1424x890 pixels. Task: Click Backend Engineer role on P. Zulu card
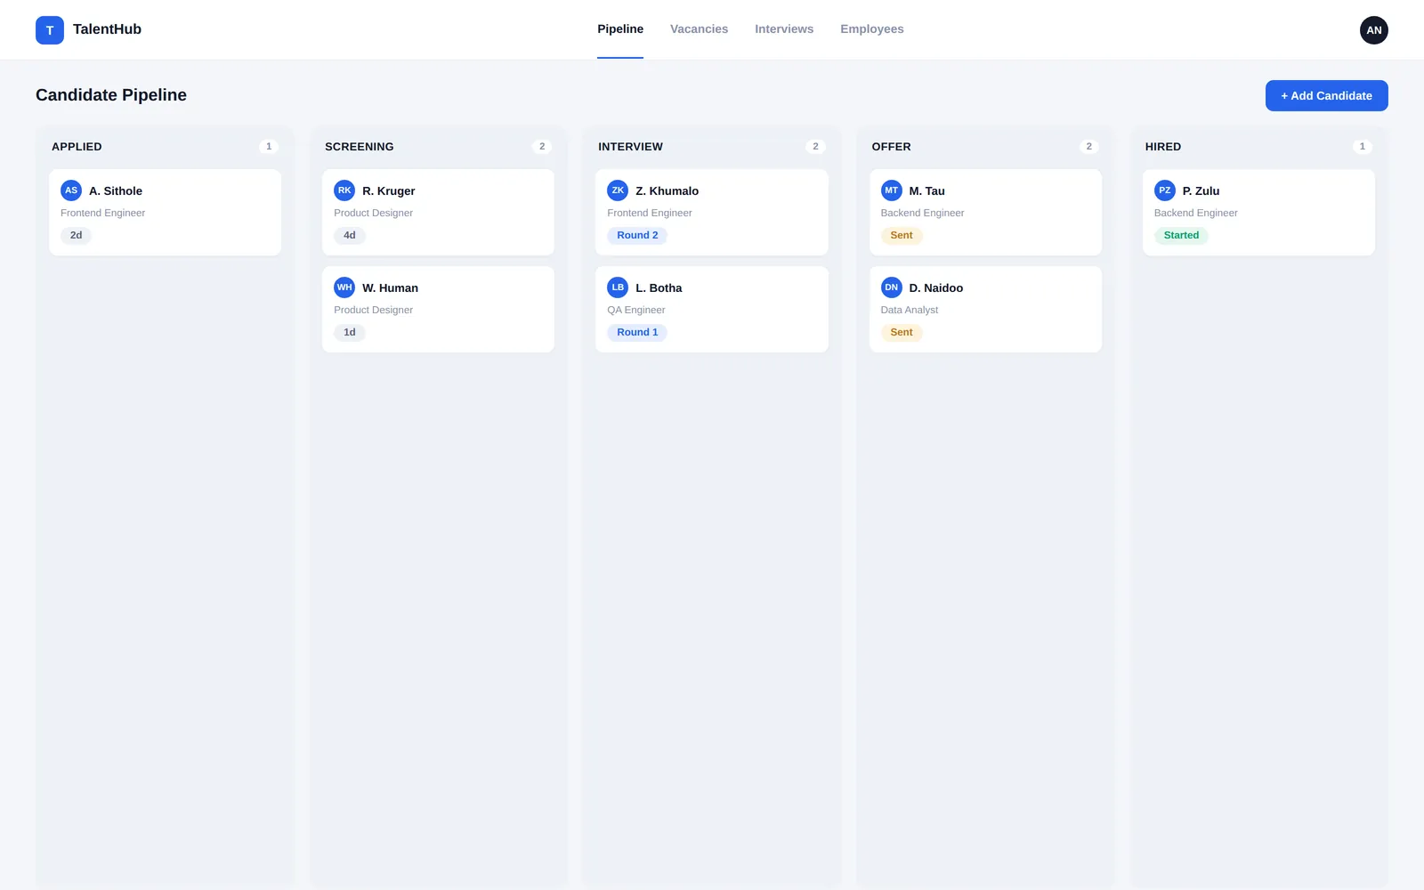pos(1196,214)
